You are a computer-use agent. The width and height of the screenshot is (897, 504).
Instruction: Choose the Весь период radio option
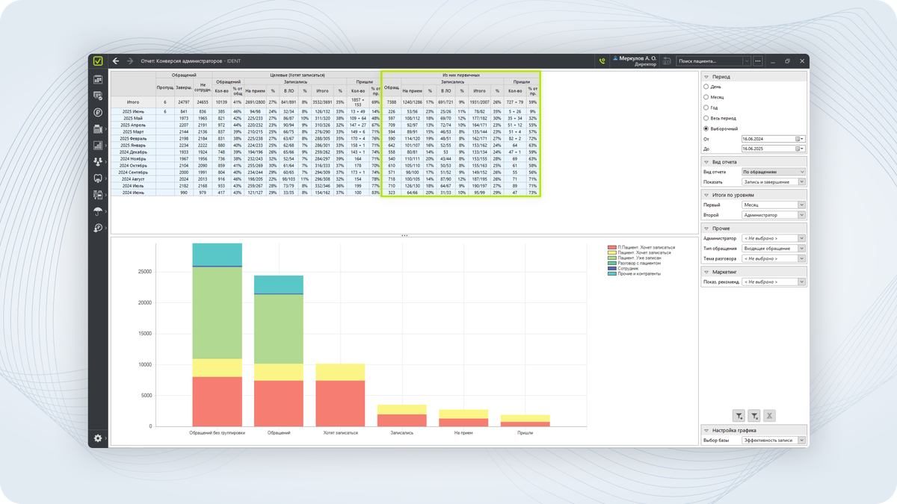point(706,118)
